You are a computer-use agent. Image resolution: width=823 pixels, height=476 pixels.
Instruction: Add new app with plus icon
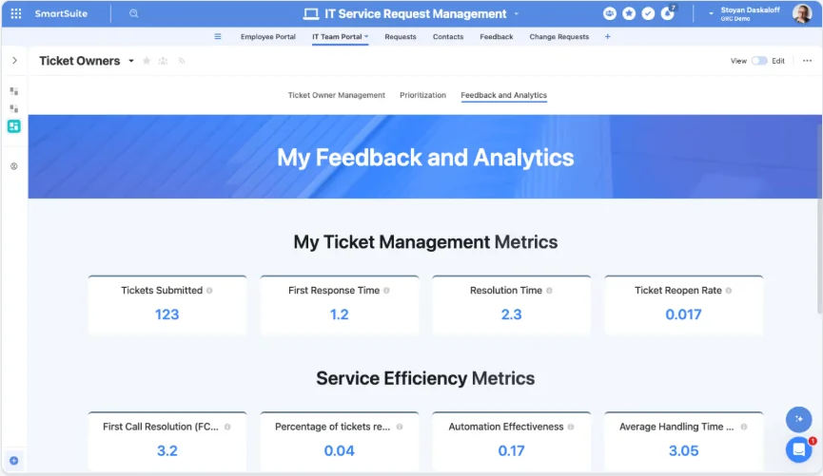[607, 37]
